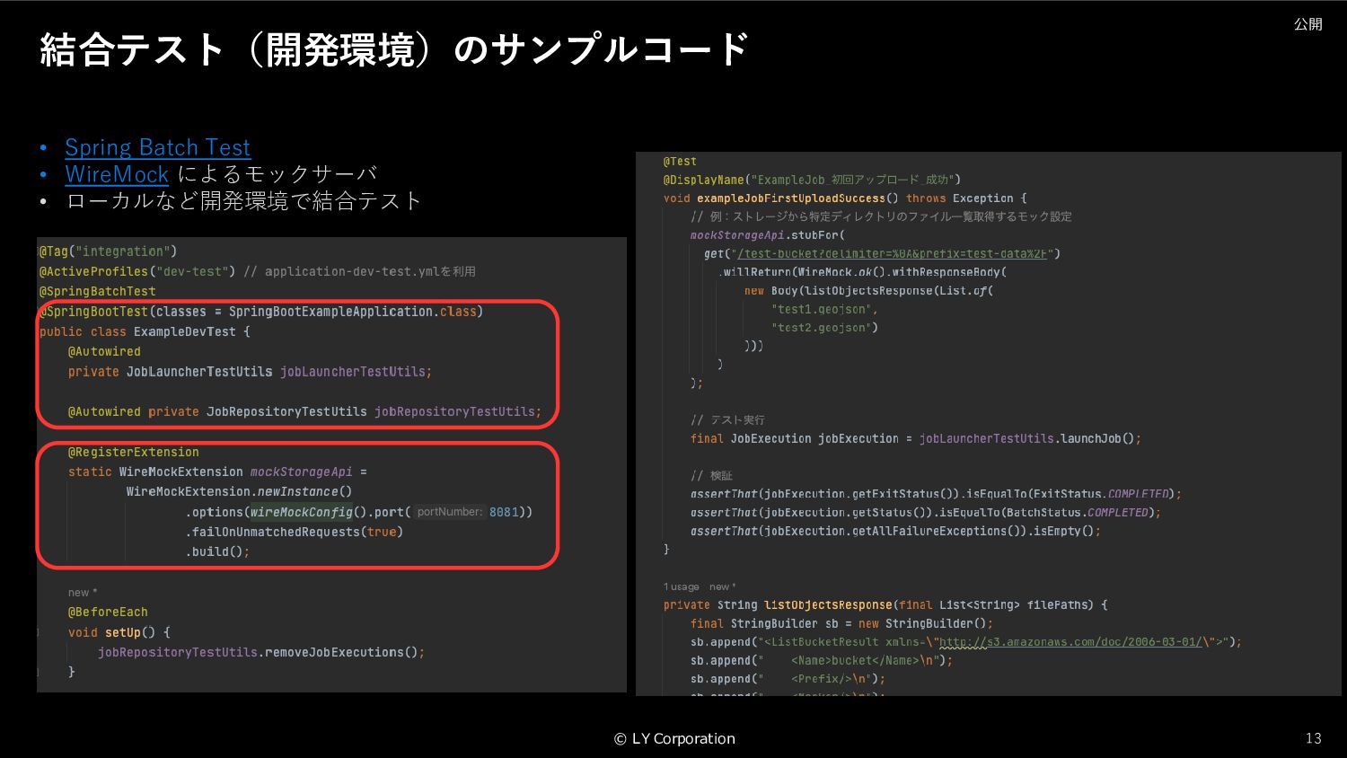
Task: Click the exampleJobFirstUploadSuccess() method signature
Action: (845, 198)
